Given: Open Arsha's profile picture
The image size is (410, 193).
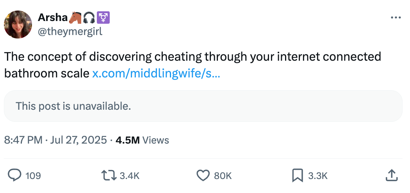Looking at the screenshot, I should [x=18, y=25].
